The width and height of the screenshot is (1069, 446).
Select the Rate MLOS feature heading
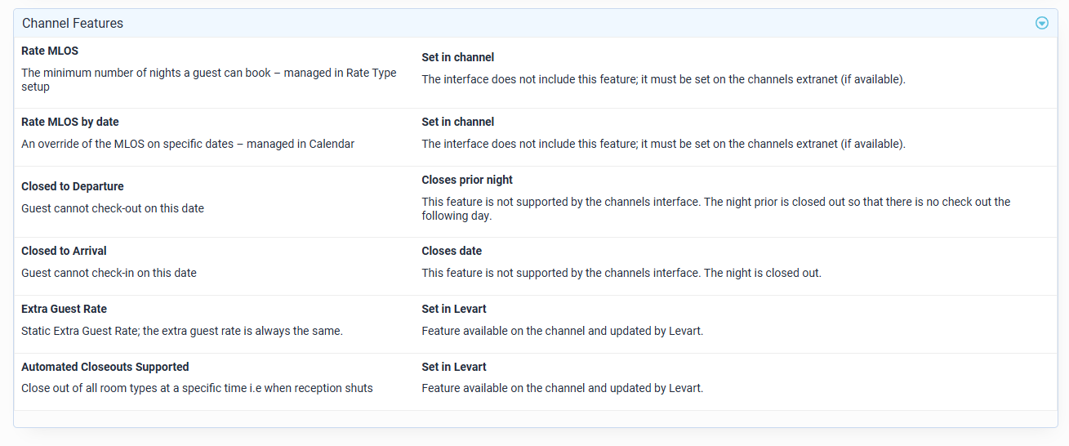pyautogui.click(x=50, y=51)
